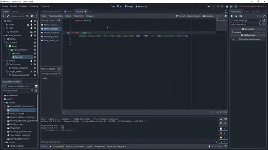Click the Справка button in script editor

click(x=208, y=16)
